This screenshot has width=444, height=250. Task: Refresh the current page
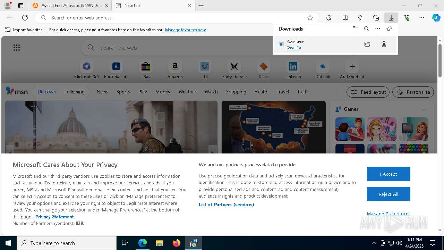pos(25,18)
